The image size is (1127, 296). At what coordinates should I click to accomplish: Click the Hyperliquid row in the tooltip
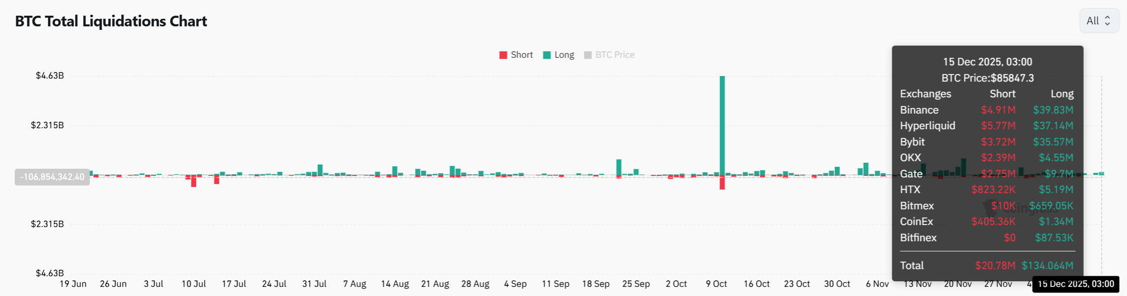coord(987,126)
